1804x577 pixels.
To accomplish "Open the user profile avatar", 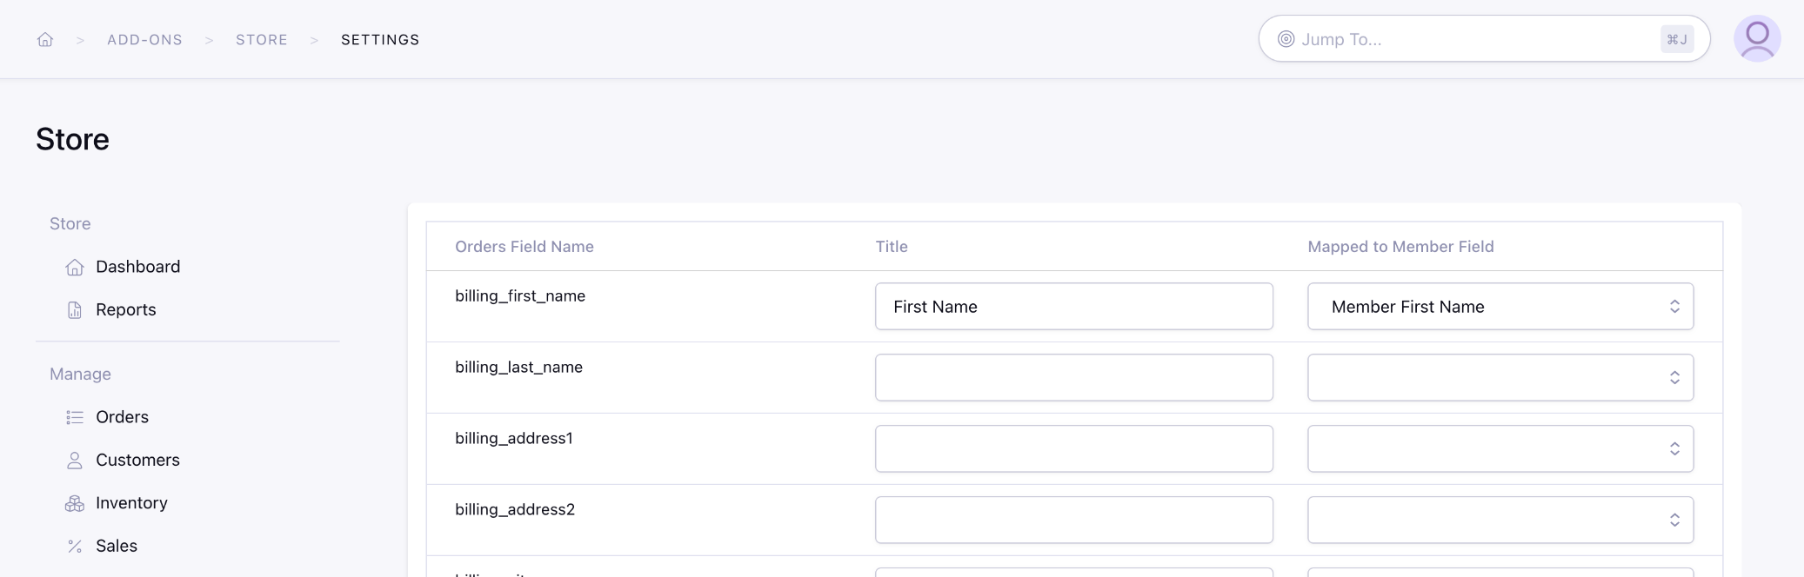I will pyautogui.click(x=1756, y=39).
